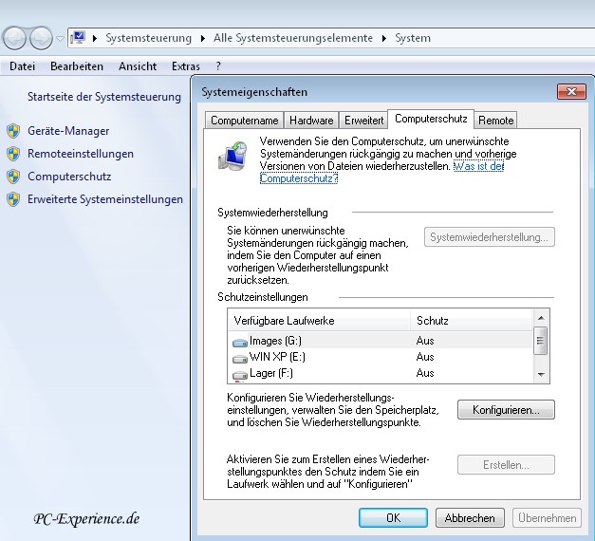Click the back navigation arrow button
Image resolution: width=595 pixels, height=541 pixels.
pyautogui.click(x=15, y=38)
